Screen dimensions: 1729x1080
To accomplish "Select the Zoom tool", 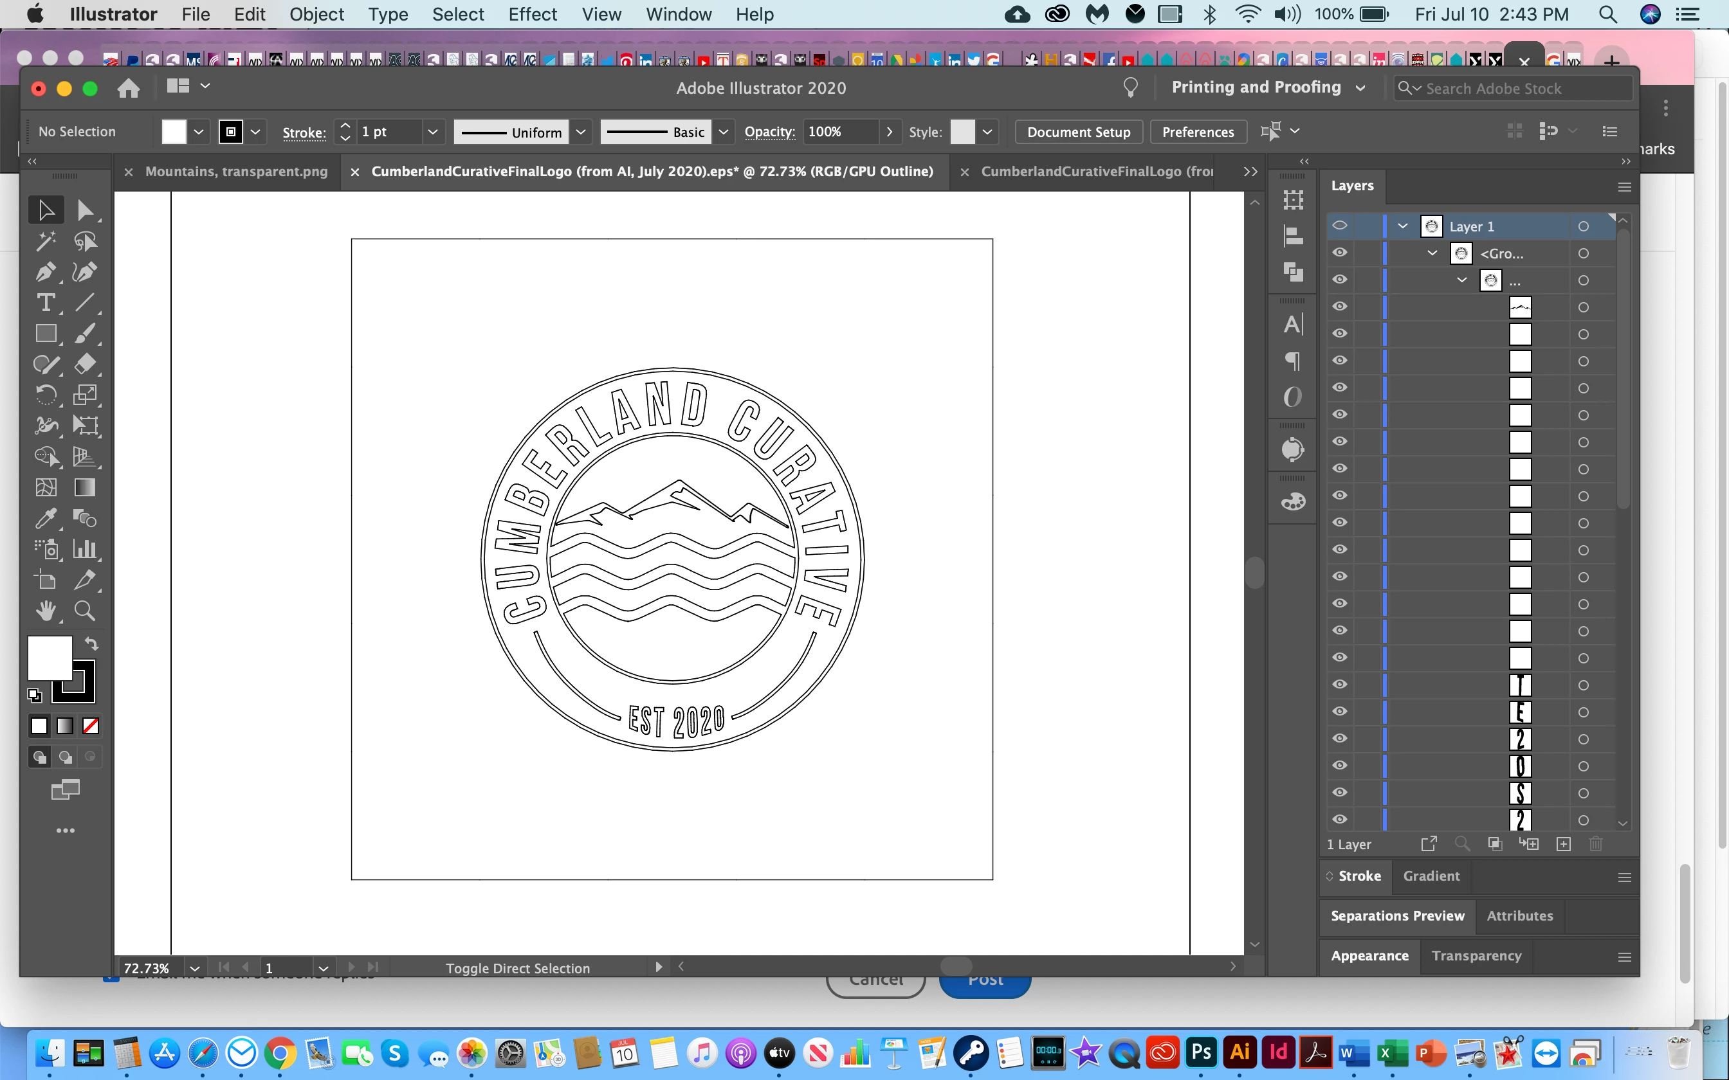I will [x=84, y=611].
